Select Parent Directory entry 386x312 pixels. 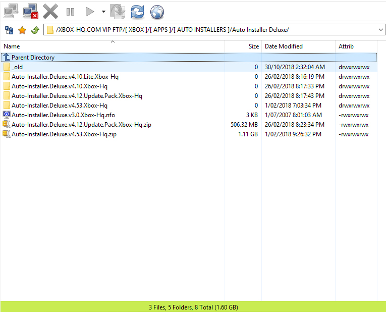[33, 58]
